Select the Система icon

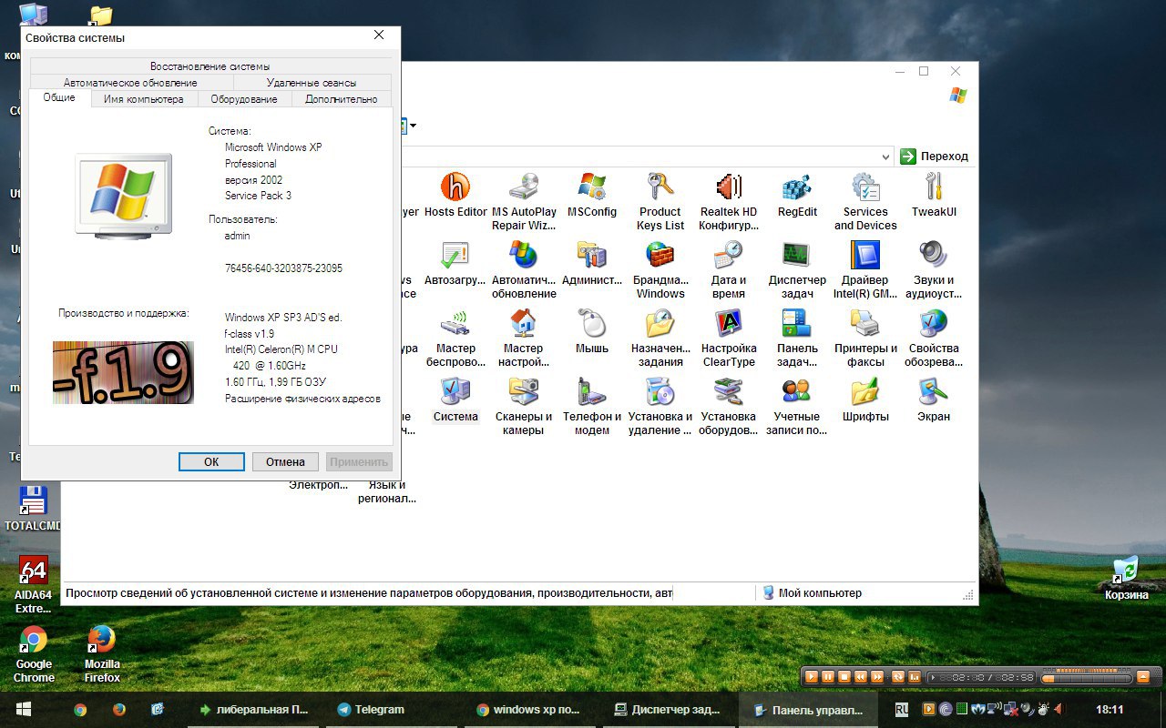(455, 399)
